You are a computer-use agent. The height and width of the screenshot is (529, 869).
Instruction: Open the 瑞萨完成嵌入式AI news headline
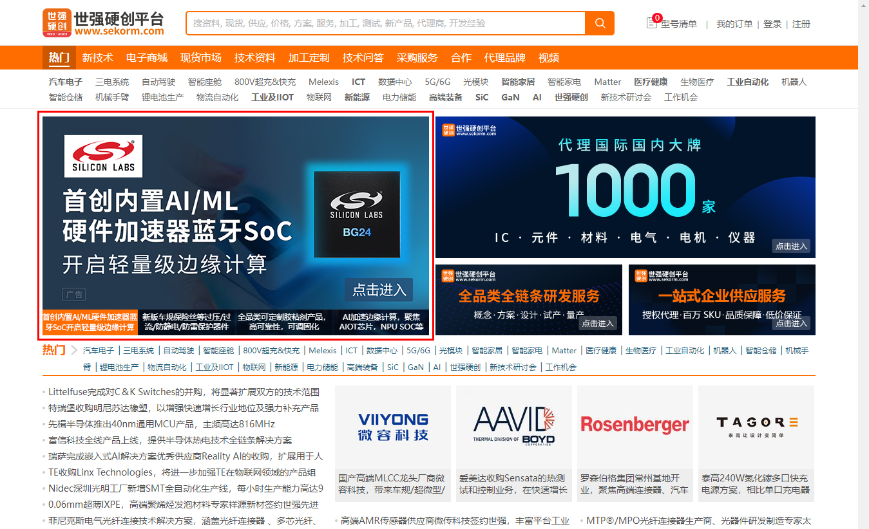point(186,456)
